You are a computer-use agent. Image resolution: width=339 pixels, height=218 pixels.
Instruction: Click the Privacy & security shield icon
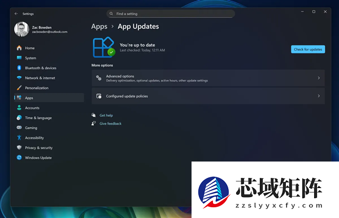(19, 147)
